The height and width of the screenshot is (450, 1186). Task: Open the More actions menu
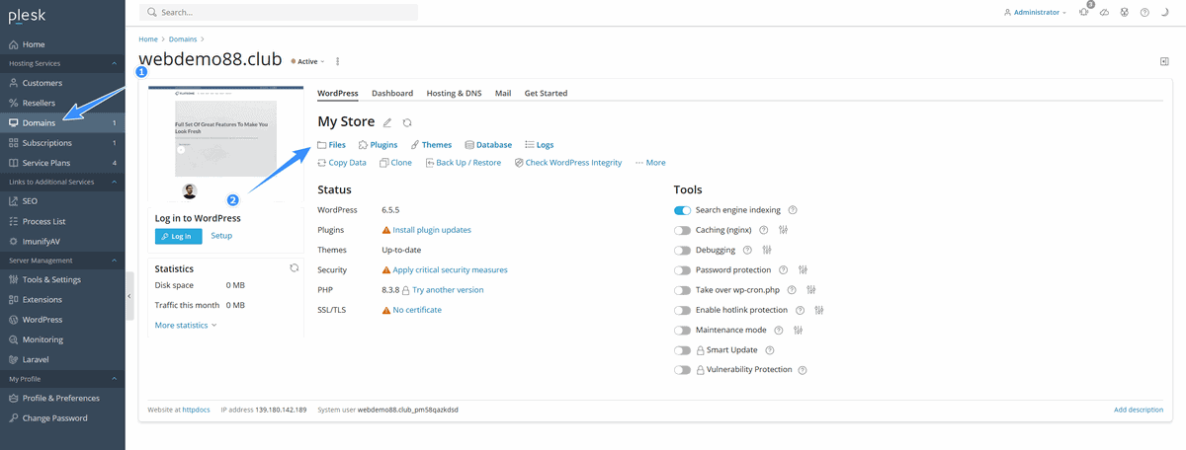coord(650,163)
